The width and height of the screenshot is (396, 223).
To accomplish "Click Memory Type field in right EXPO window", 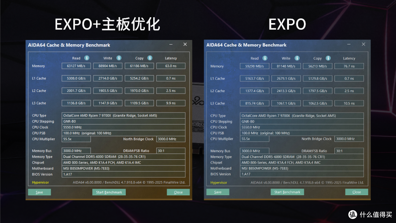I will pos(302,157).
